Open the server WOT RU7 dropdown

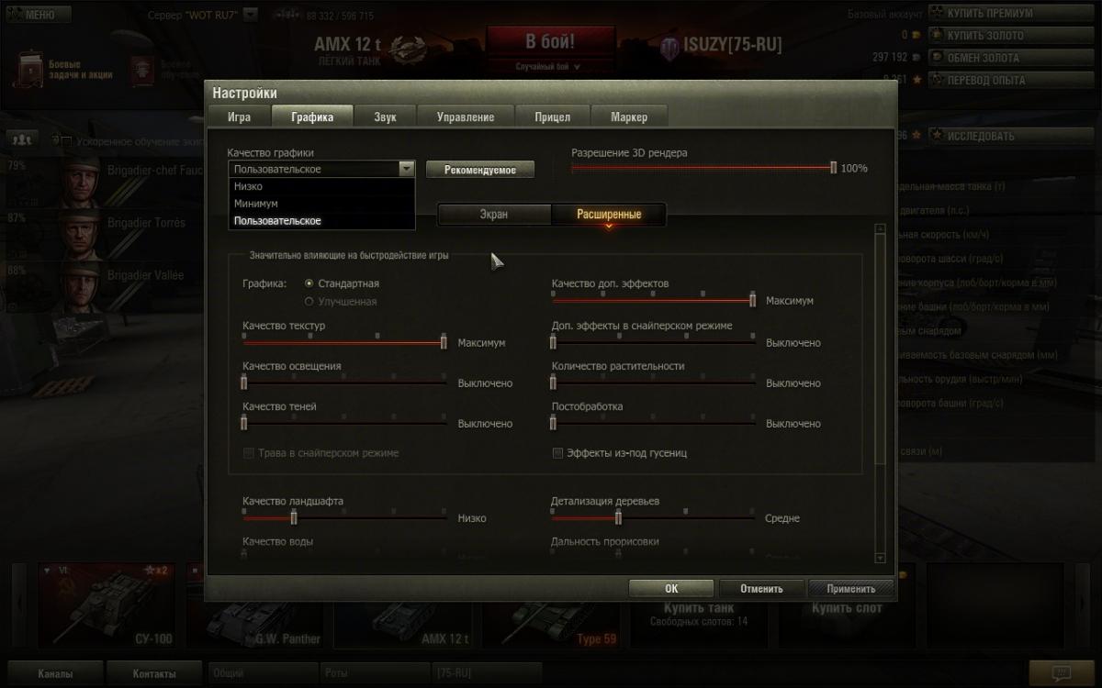pyautogui.click(x=251, y=15)
